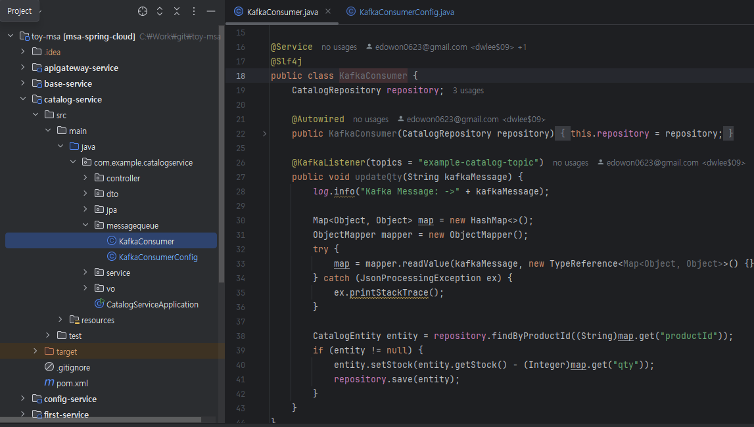Collapse the messagequeue package

tap(85, 225)
